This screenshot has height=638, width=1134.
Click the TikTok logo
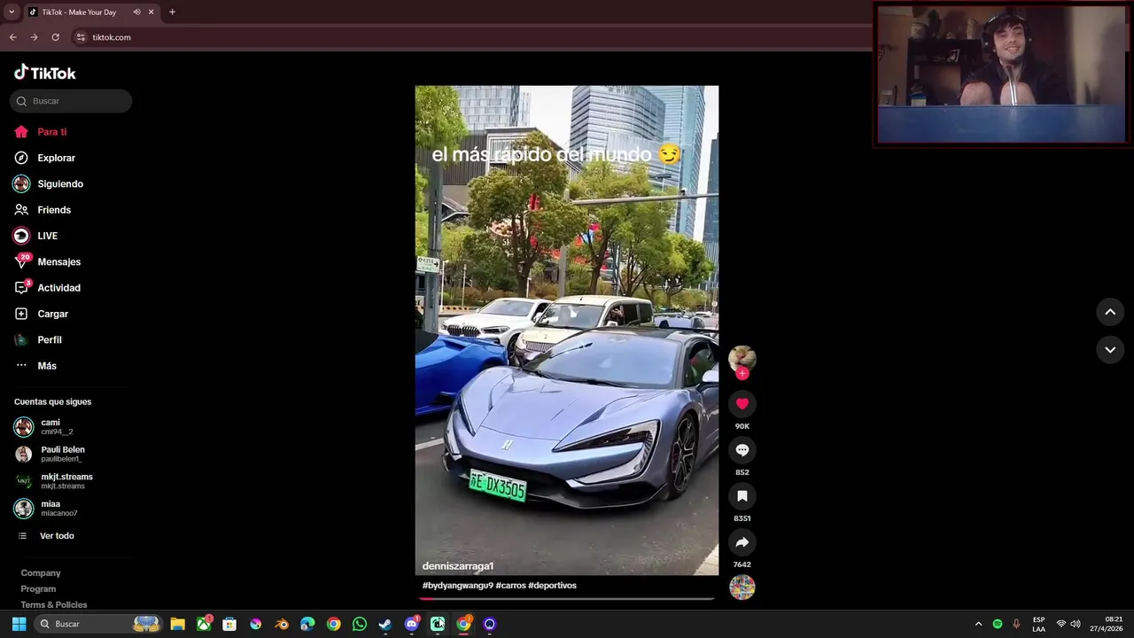pos(45,73)
